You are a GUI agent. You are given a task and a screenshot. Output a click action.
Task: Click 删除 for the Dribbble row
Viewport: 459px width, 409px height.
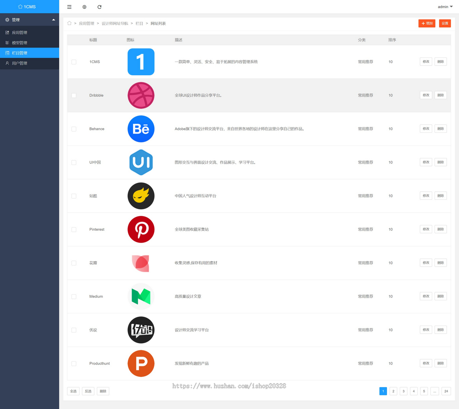pos(441,95)
